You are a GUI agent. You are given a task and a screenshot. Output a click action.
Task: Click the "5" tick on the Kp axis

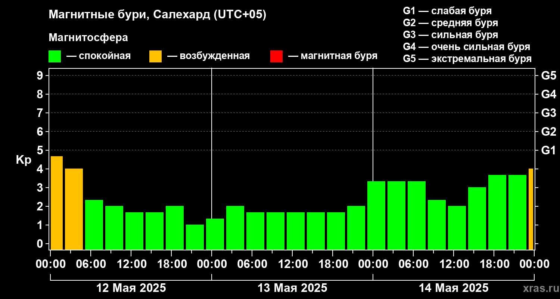tap(41, 150)
